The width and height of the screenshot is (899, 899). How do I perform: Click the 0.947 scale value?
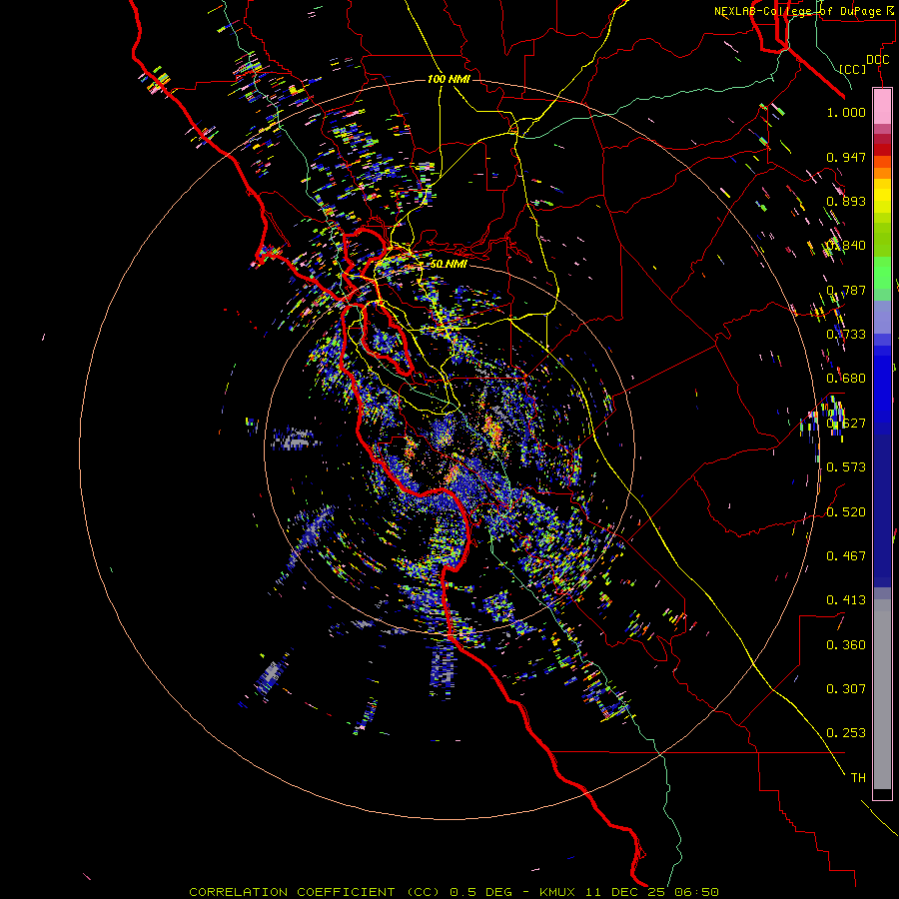[846, 157]
